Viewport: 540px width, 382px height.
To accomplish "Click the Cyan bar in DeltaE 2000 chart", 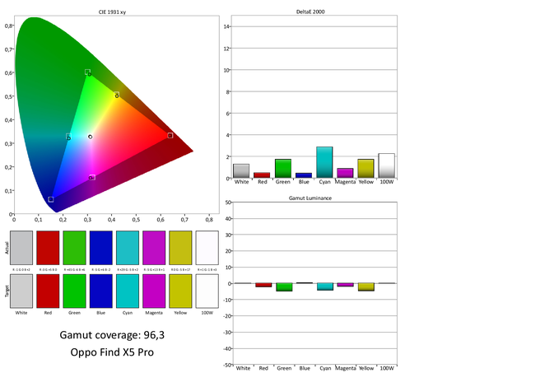I will 324,162.
